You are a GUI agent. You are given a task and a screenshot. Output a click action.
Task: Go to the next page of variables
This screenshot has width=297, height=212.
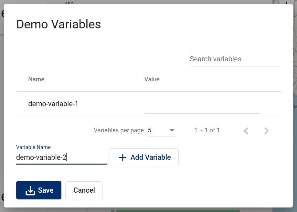click(x=267, y=131)
